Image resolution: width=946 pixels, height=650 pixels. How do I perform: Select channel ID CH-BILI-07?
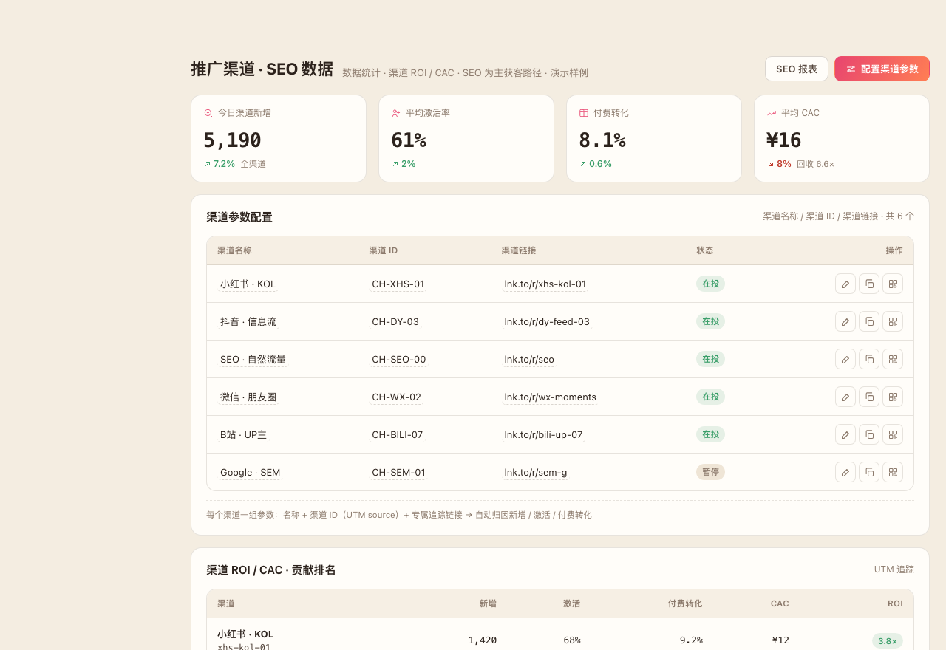(x=398, y=435)
